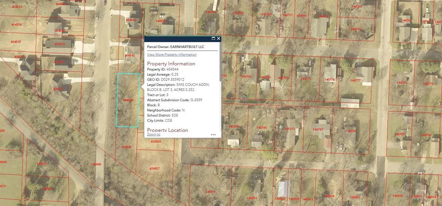Screen dimensions: 442x206
Task: Open the View More Property Information link
Action: click(x=171, y=55)
